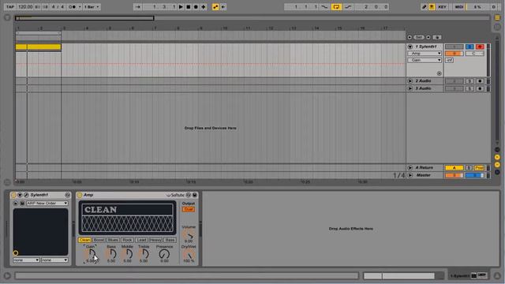The image size is (505, 284).
Task: Toggle the yellow Automation Arm button
Action: pyautogui.click(x=215, y=7)
